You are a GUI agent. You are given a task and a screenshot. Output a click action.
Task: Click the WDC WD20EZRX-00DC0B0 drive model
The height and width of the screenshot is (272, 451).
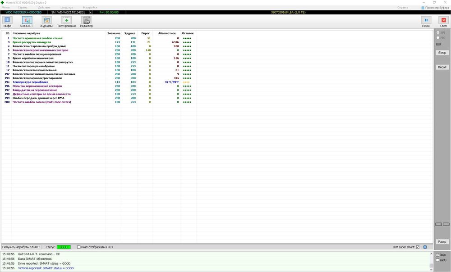[x=23, y=12]
